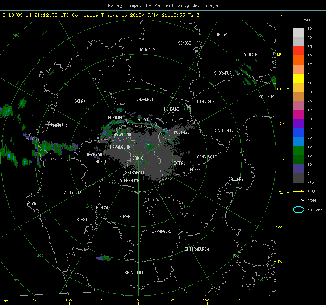Click the RAICHUR city label
This screenshot has width=326, height=305.
(x=266, y=97)
